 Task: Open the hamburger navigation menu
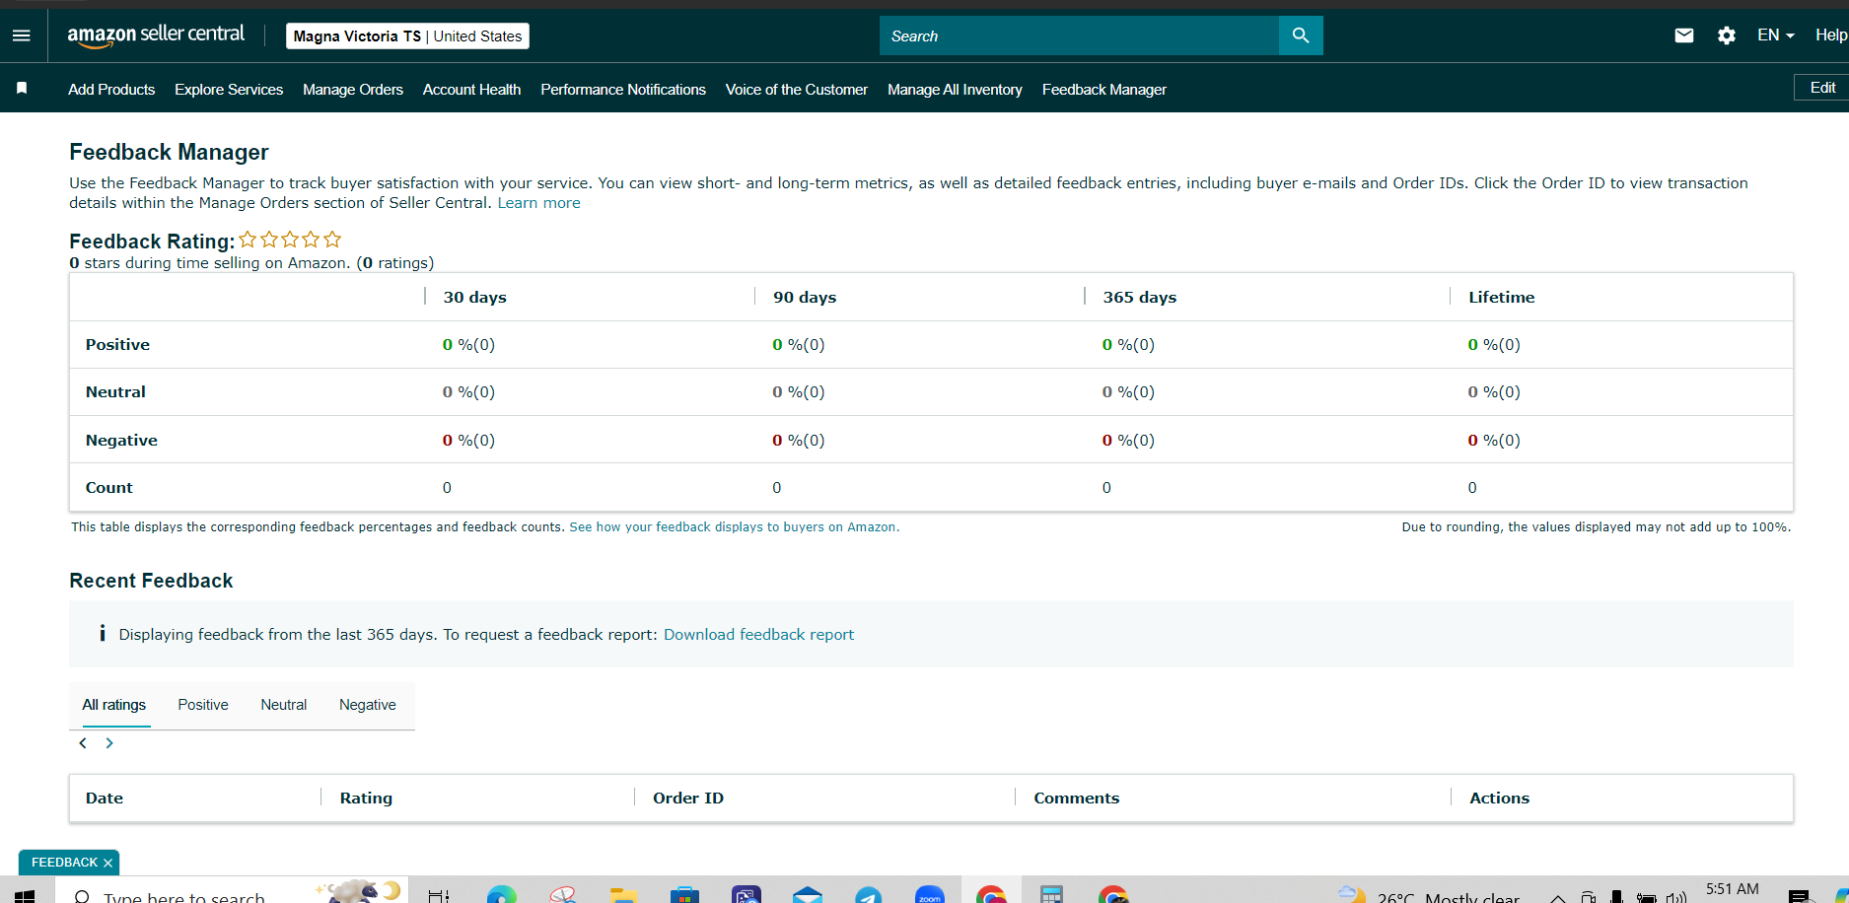coord(22,35)
